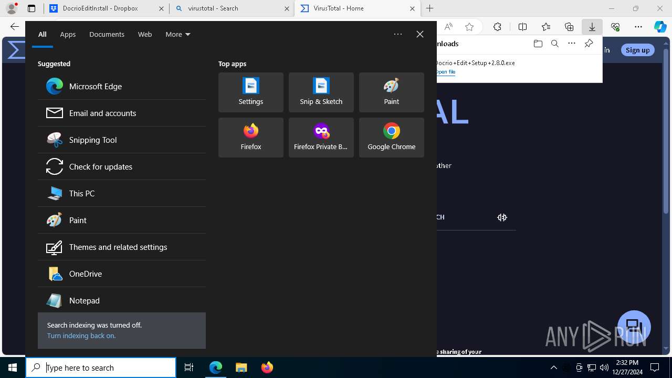Toggle Read aloud in address bar

point(448,27)
